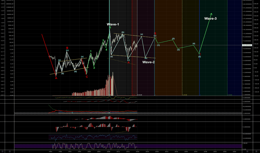The width and height of the screenshot is (260, 153).
Task: Click year 2052 on the time axis
Action: pos(215,151)
